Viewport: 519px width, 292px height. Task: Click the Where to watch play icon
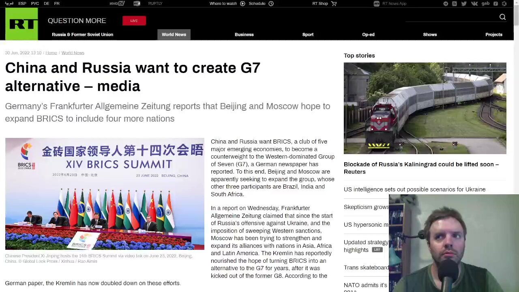coord(242,4)
